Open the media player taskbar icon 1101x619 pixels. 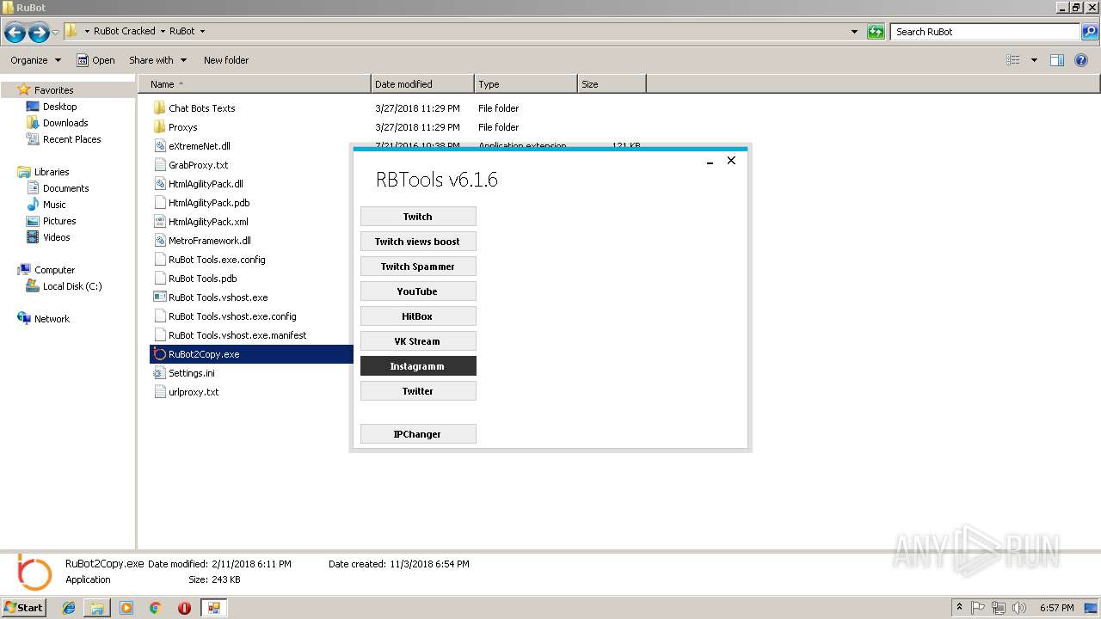coord(126,608)
